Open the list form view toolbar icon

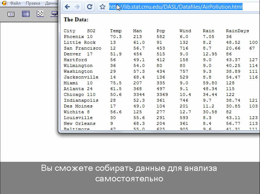click(11, 14)
